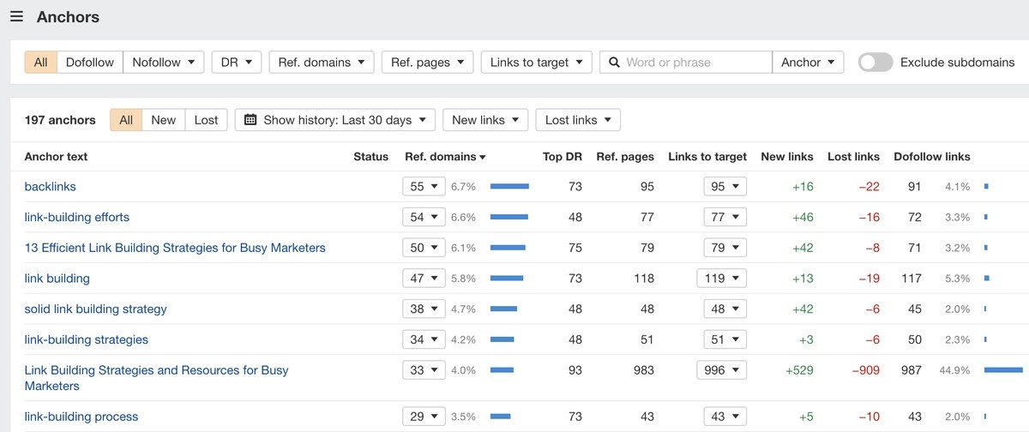Click the 6.7% ref. domains bar for backlinks
This screenshot has height=432, width=1029.
coord(509,187)
